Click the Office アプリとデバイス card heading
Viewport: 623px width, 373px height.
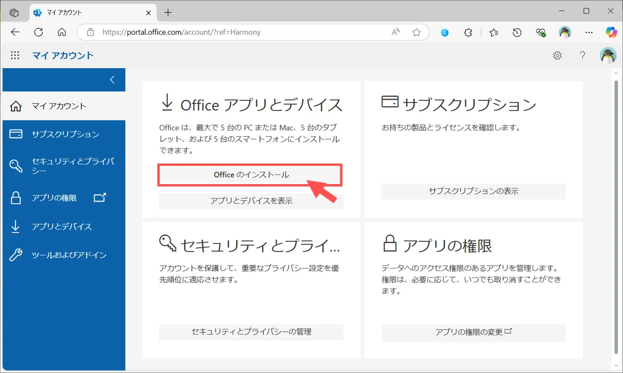click(261, 105)
